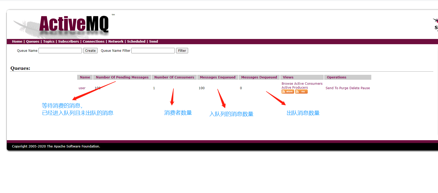Image resolution: width=438 pixels, height=193 pixels.
Task: Click Send To for user queue
Action: [x=332, y=88]
